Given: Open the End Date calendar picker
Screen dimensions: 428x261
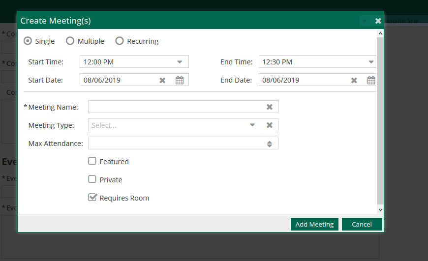Looking at the screenshot, I should (x=371, y=80).
